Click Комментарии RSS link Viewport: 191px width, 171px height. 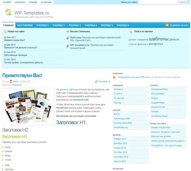[123, 123]
